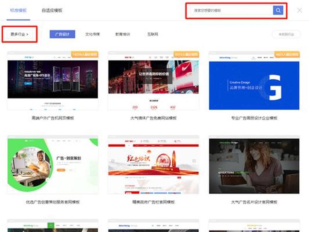Click the title 高端户外广告机网页模板
This screenshot has height=232, width=309.
point(53,118)
